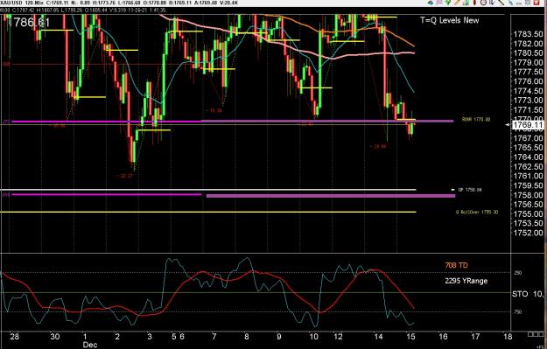The height and width of the screenshot is (349, 547).
Task: Click the 250 stochastic level label
Action: pos(518,273)
